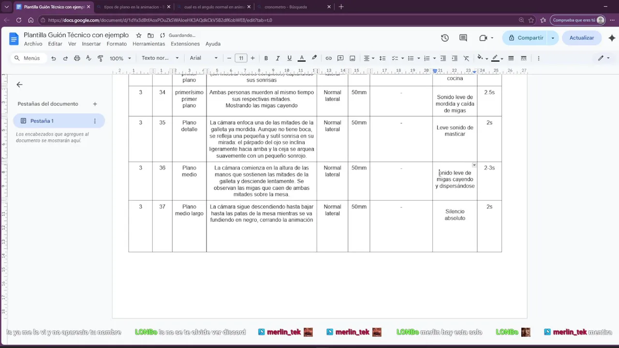The image size is (619, 348).
Task: Open the Insertar menu
Action: coord(91,44)
